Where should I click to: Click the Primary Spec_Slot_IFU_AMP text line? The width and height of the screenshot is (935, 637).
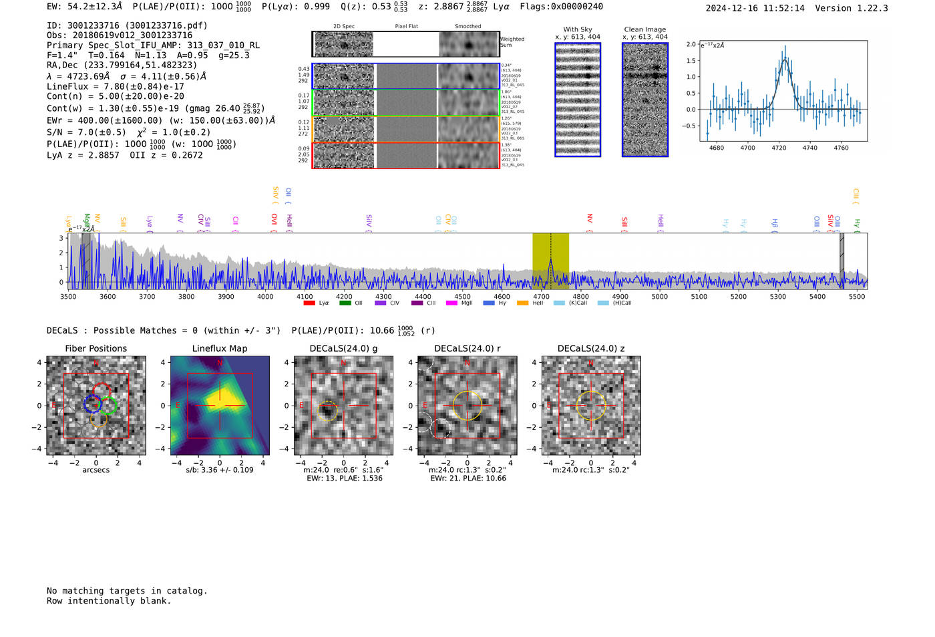pyautogui.click(x=154, y=45)
